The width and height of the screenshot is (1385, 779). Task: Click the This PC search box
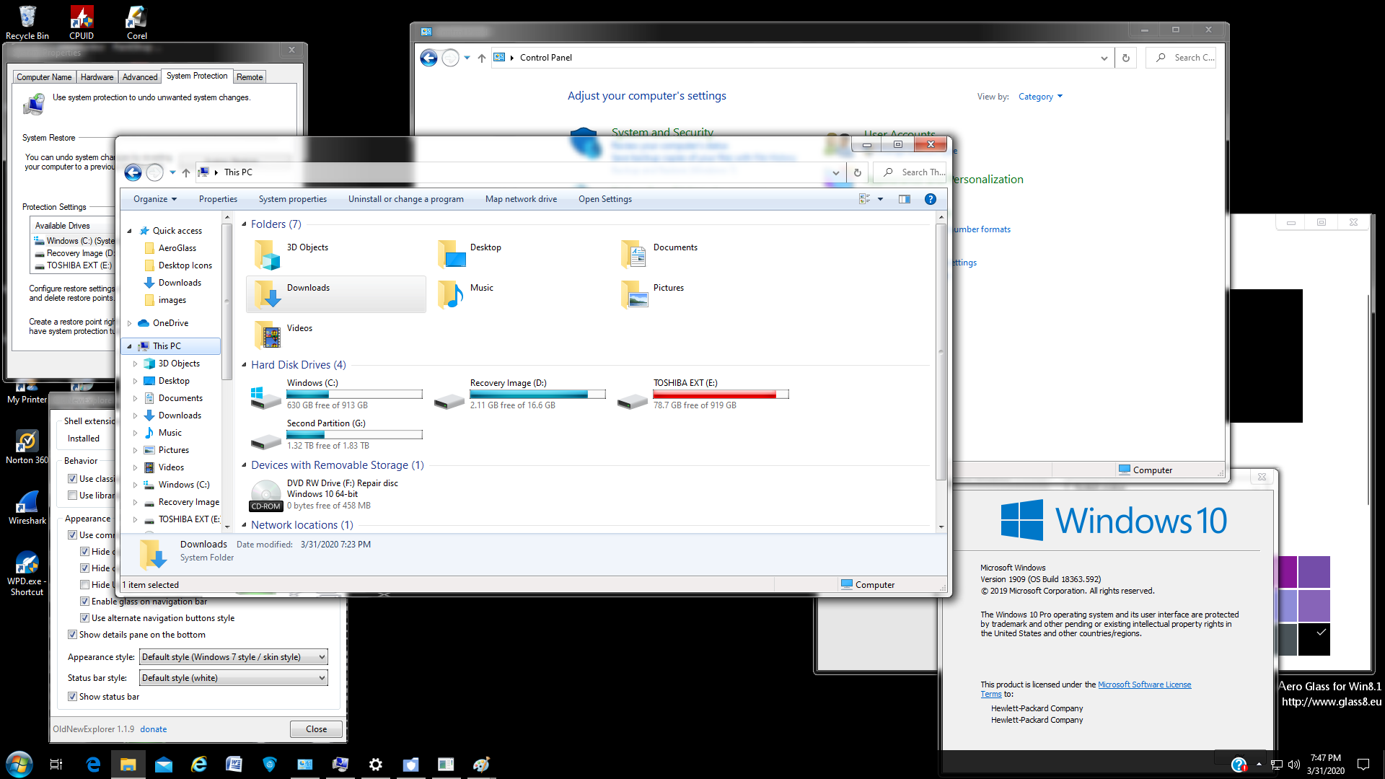pos(910,172)
